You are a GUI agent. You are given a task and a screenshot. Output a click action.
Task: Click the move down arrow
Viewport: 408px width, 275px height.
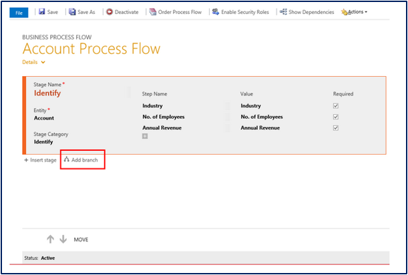coord(63,239)
